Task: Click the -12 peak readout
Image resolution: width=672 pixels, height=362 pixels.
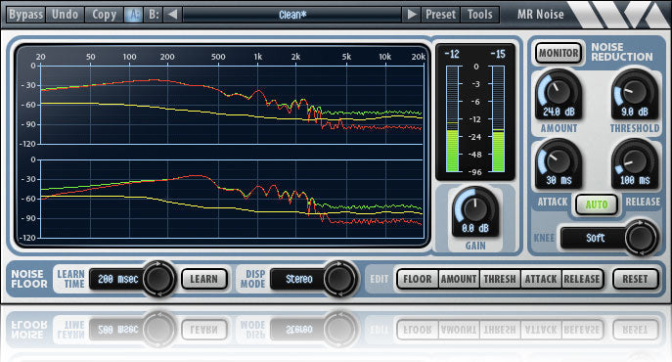Action: [x=452, y=54]
